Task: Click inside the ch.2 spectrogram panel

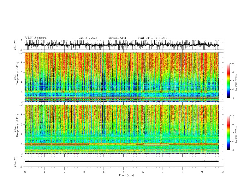Action: [x=122, y=129]
